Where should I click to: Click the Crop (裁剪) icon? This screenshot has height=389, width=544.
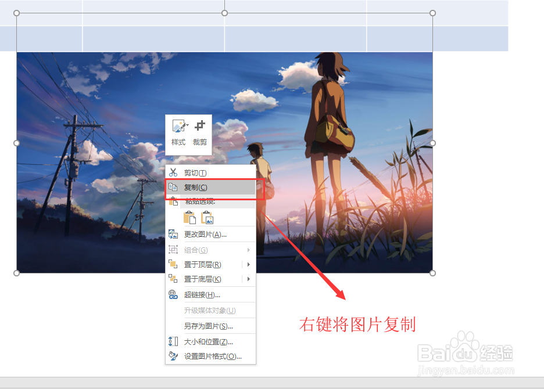coord(200,125)
